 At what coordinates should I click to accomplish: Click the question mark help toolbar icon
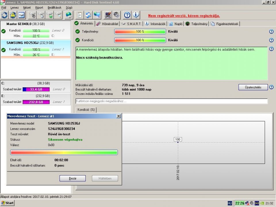tap(127, 15)
